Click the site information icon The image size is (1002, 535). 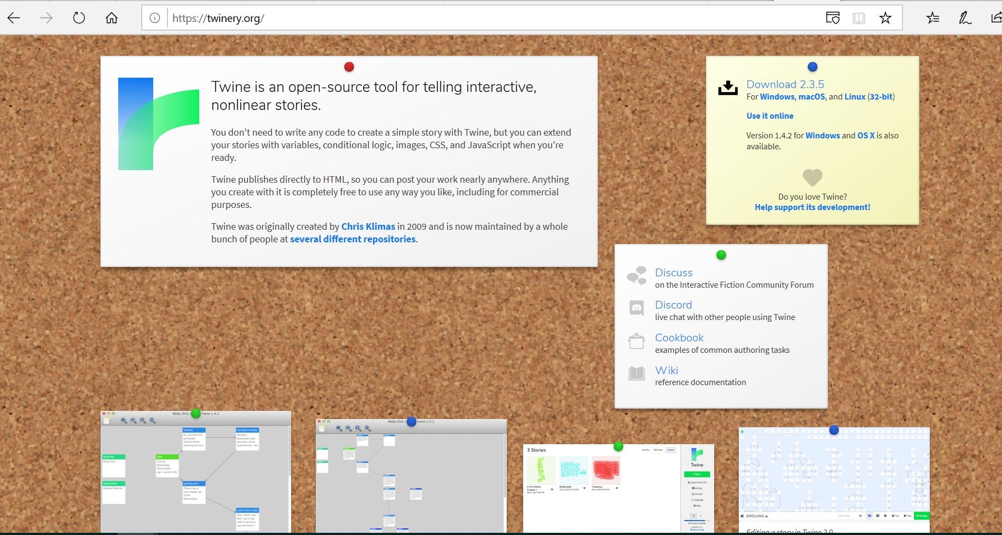pos(155,18)
